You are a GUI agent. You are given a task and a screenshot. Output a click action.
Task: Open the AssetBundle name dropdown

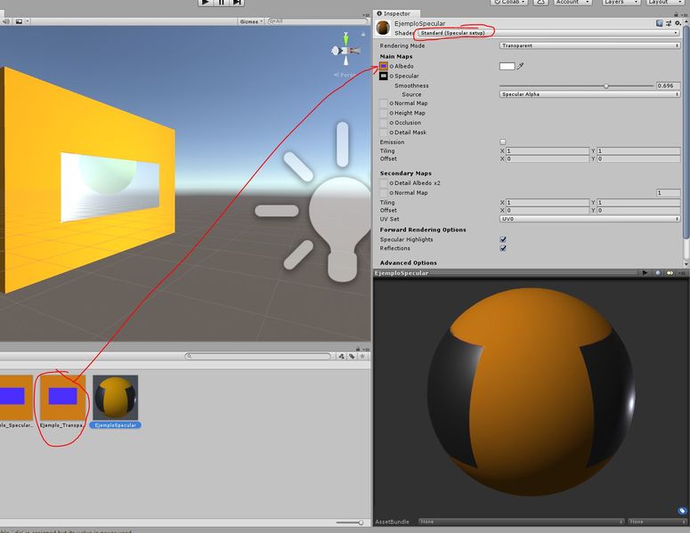point(521,522)
